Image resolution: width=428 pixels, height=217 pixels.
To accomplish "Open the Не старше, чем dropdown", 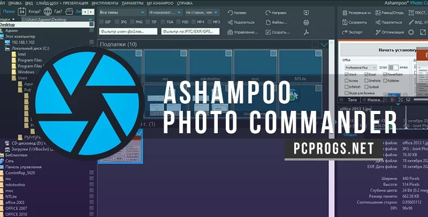I will pyautogui.click(x=202, y=12).
